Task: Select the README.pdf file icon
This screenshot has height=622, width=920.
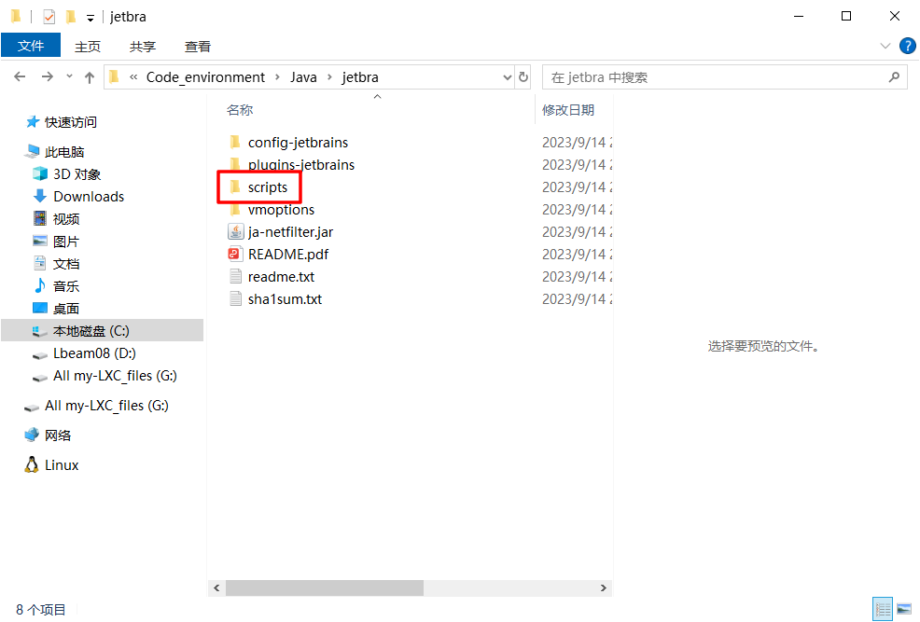Action: coord(235,255)
